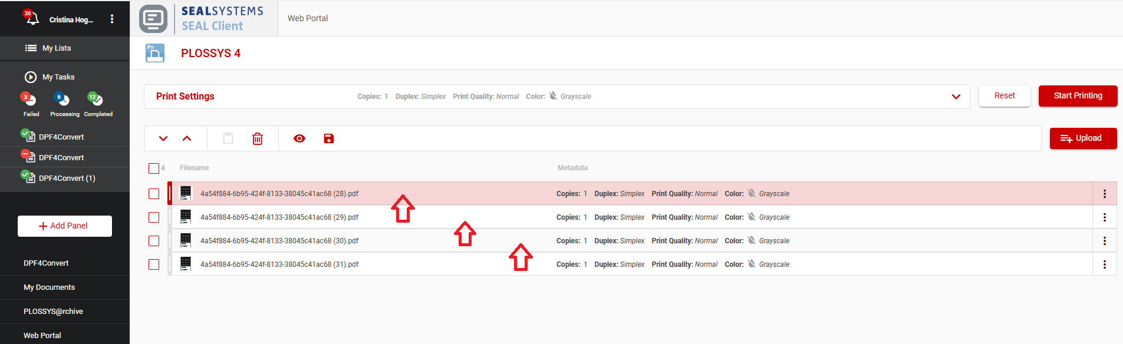1123x344 pixels.
Task: Open PLOSSYS@rchive in sidebar
Action: [53, 312]
